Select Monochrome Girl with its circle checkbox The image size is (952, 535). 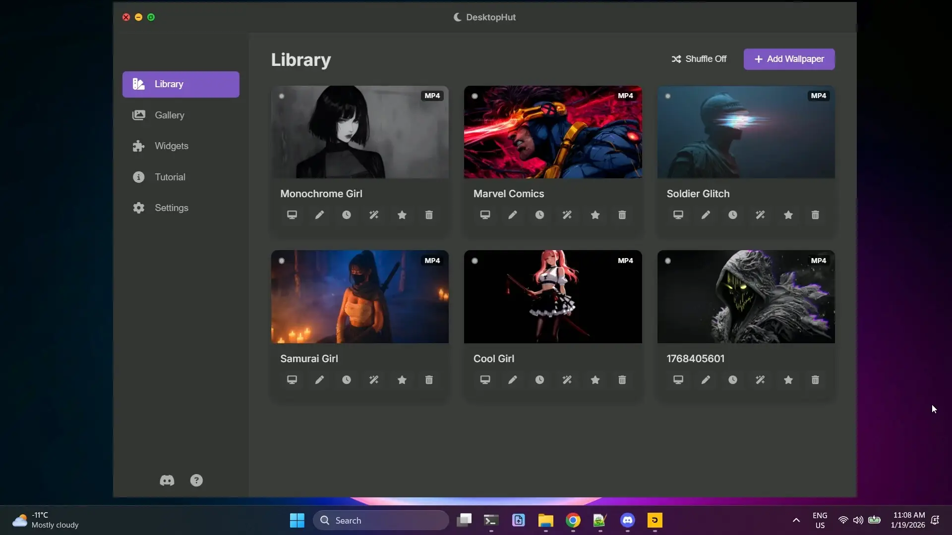pyautogui.click(x=282, y=96)
